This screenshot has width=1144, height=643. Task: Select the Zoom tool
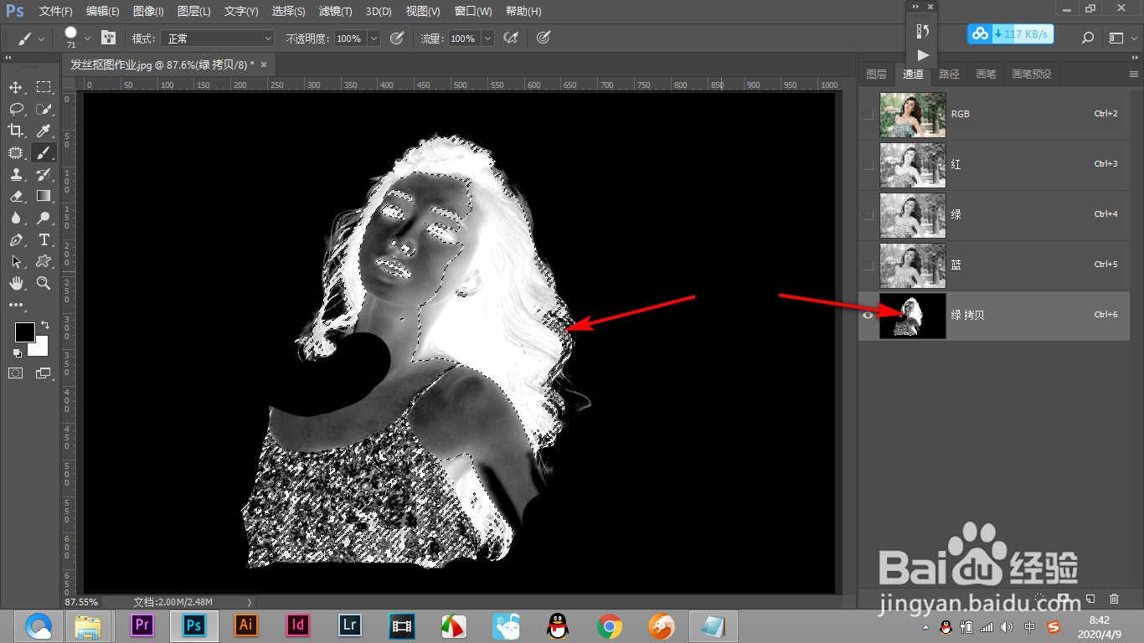(44, 283)
